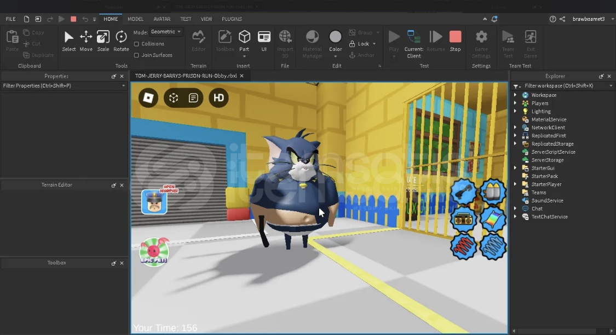Activate the Scale tool
Screen dimensions: 616x335
click(x=103, y=37)
